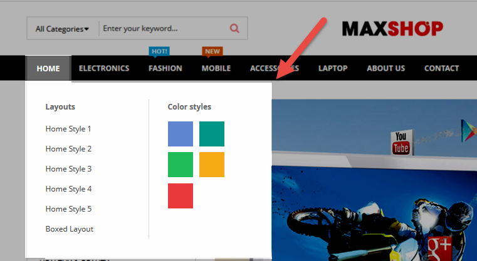Select the green color style swatch
The height and width of the screenshot is (261, 477).
[x=181, y=165]
